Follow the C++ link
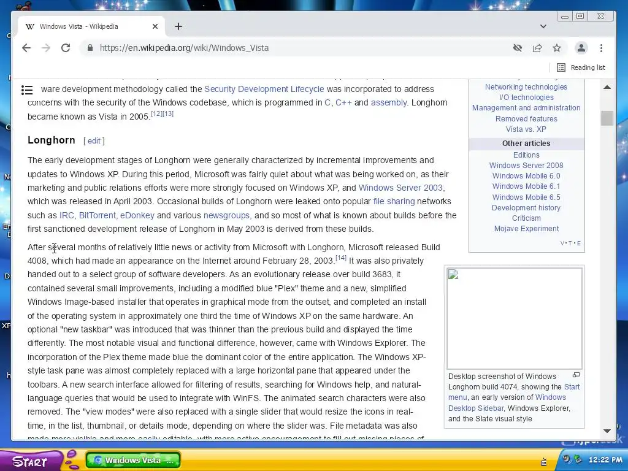Image resolution: width=628 pixels, height=471 pixels. [x=343, y=102]
